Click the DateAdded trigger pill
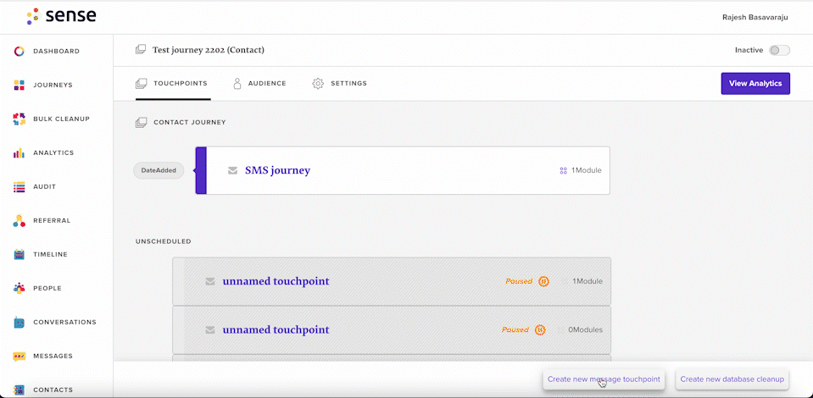 coord(159,170)
